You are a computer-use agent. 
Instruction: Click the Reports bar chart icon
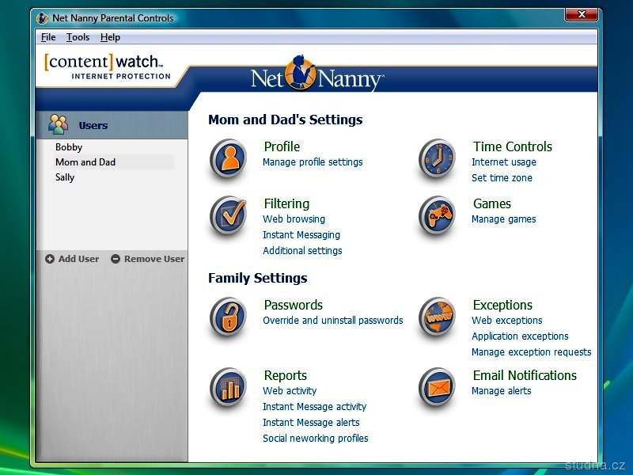point(228,387)
